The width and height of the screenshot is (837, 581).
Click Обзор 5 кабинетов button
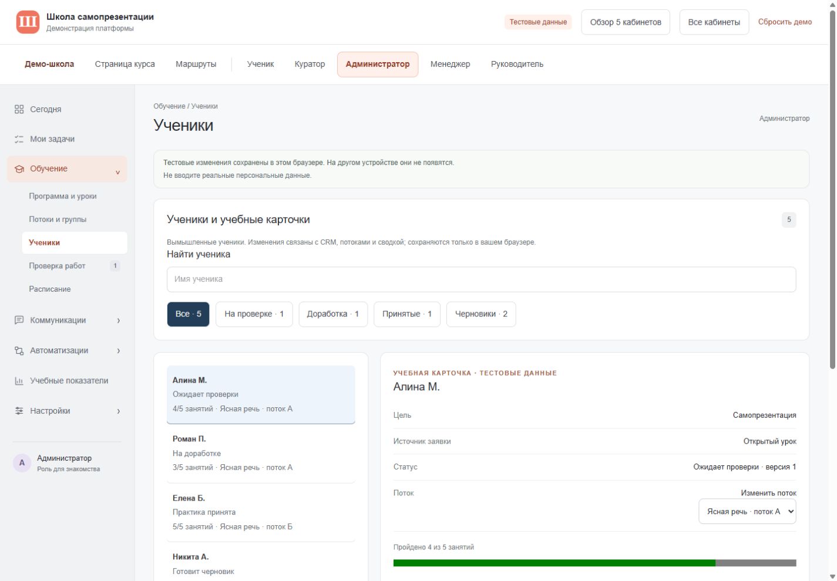click(x=626, y=22)
